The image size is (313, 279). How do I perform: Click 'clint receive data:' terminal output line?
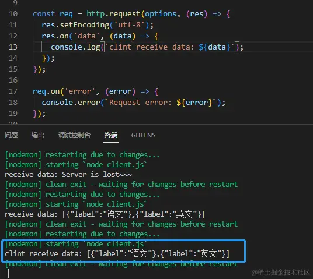click(x=117, y=254)
